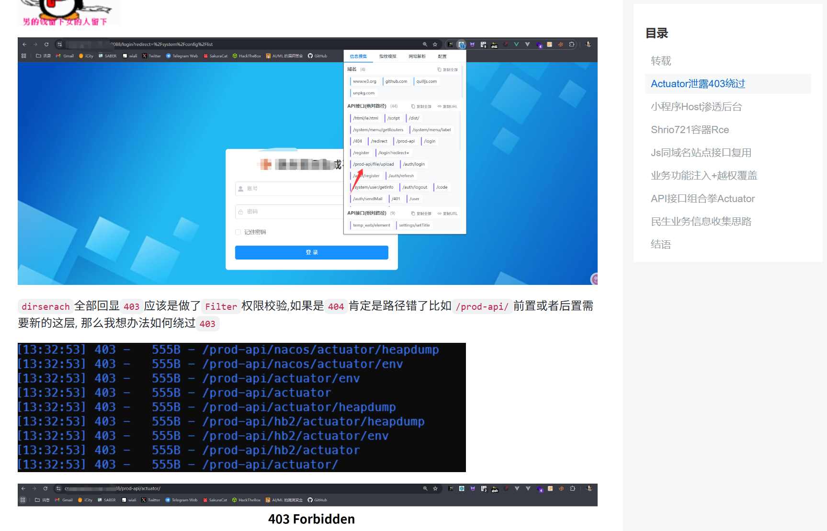Click the 复制全部 copy icon beside 域名

439,70
